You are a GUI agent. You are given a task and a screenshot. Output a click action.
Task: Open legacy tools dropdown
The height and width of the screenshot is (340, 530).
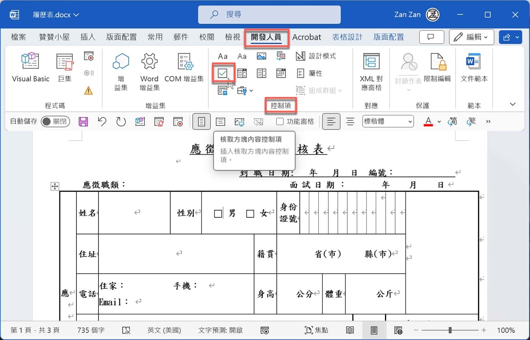(x=245, y=90)
